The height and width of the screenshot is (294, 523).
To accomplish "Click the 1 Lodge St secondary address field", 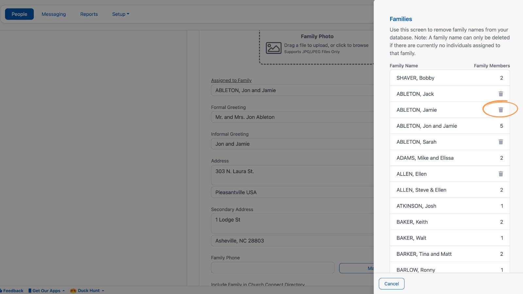I will click(292, 223).
